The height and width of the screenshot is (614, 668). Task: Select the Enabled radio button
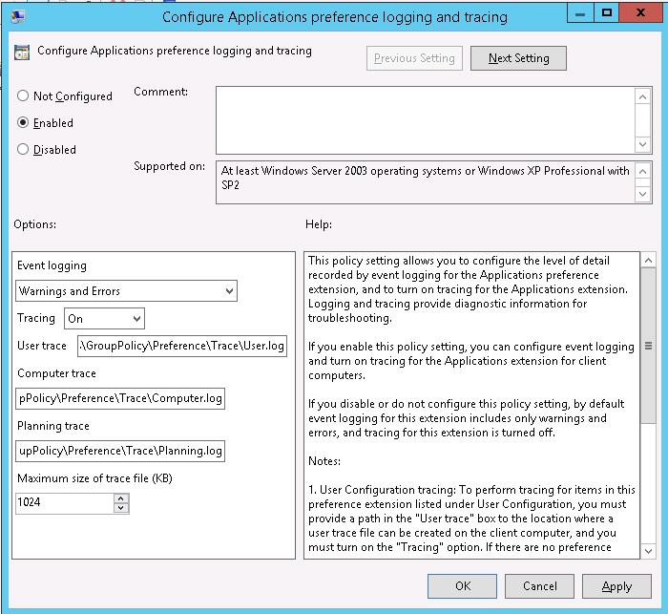click(24, 123)
